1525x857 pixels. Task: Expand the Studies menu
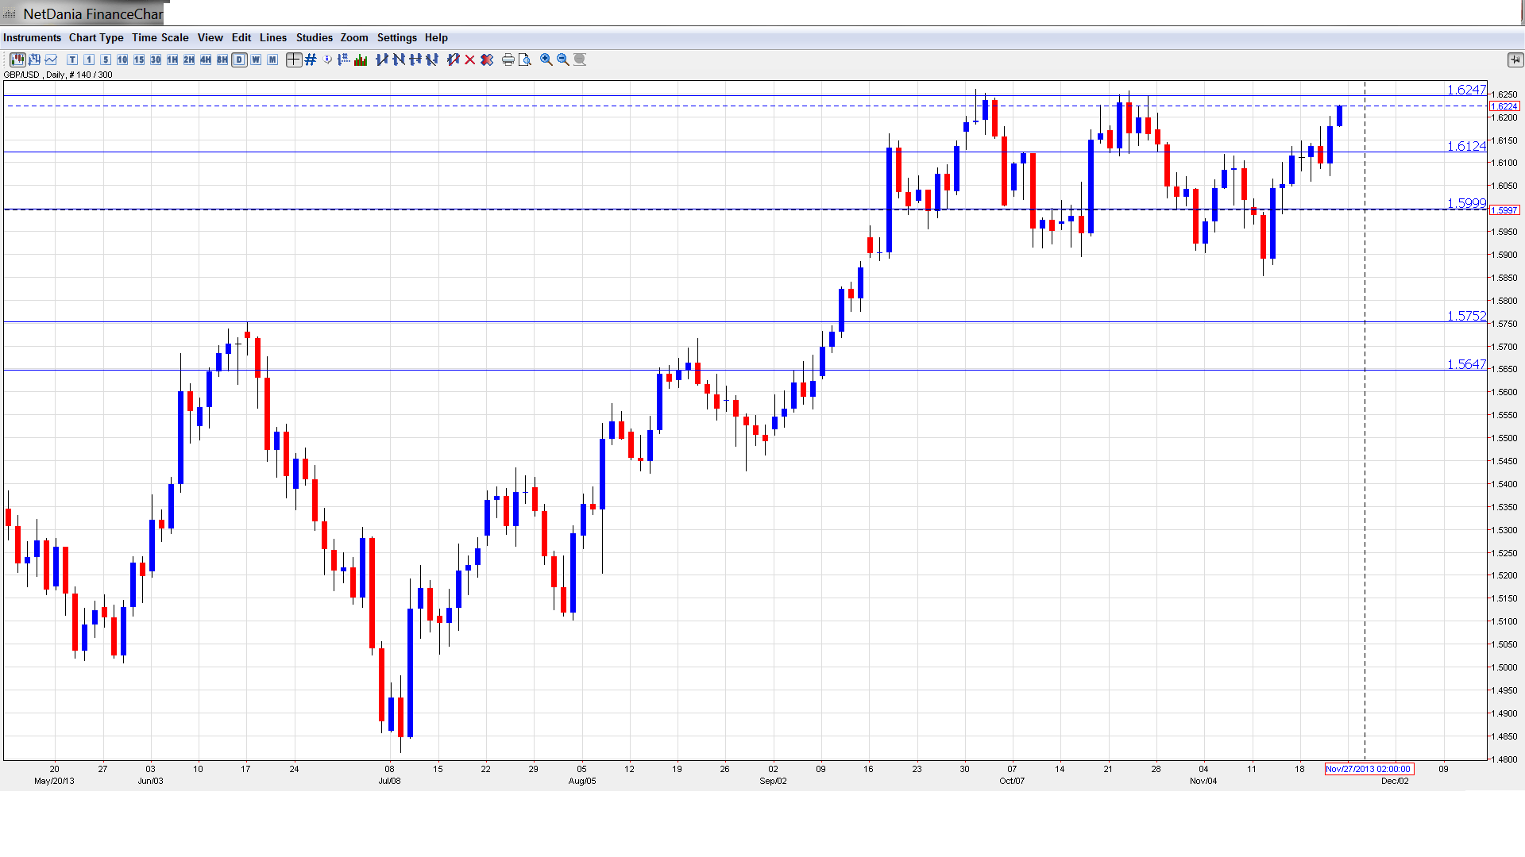(x=314, y=37)
